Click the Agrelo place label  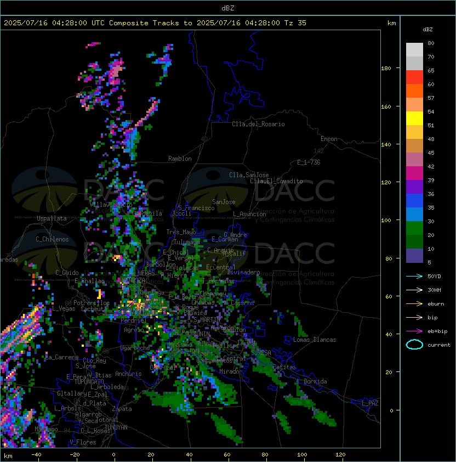point(134,330)
